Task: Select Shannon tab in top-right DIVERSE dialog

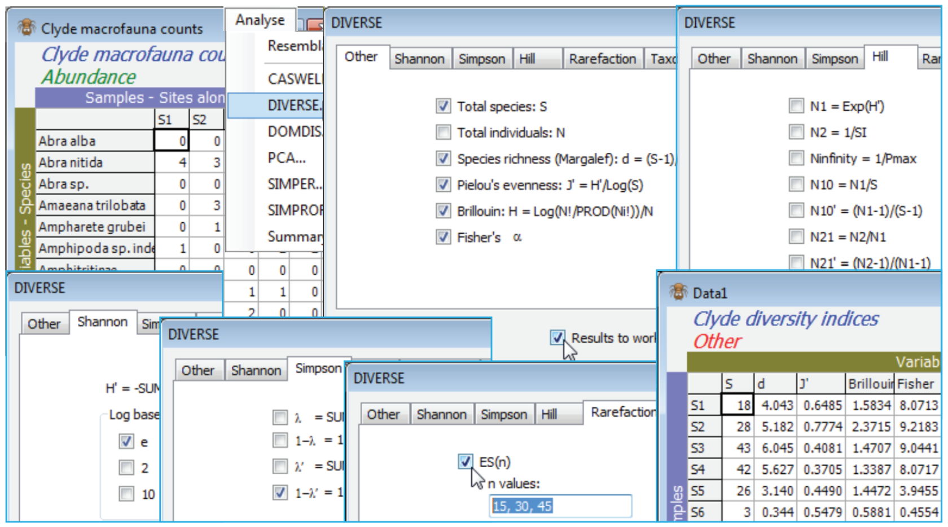Action: (x=773, y=59)
